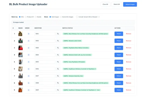Image resolution: width=146 pixels, height=100 pixels.
Task: Select the Handle radio option
Action: [x=36, y=17]
